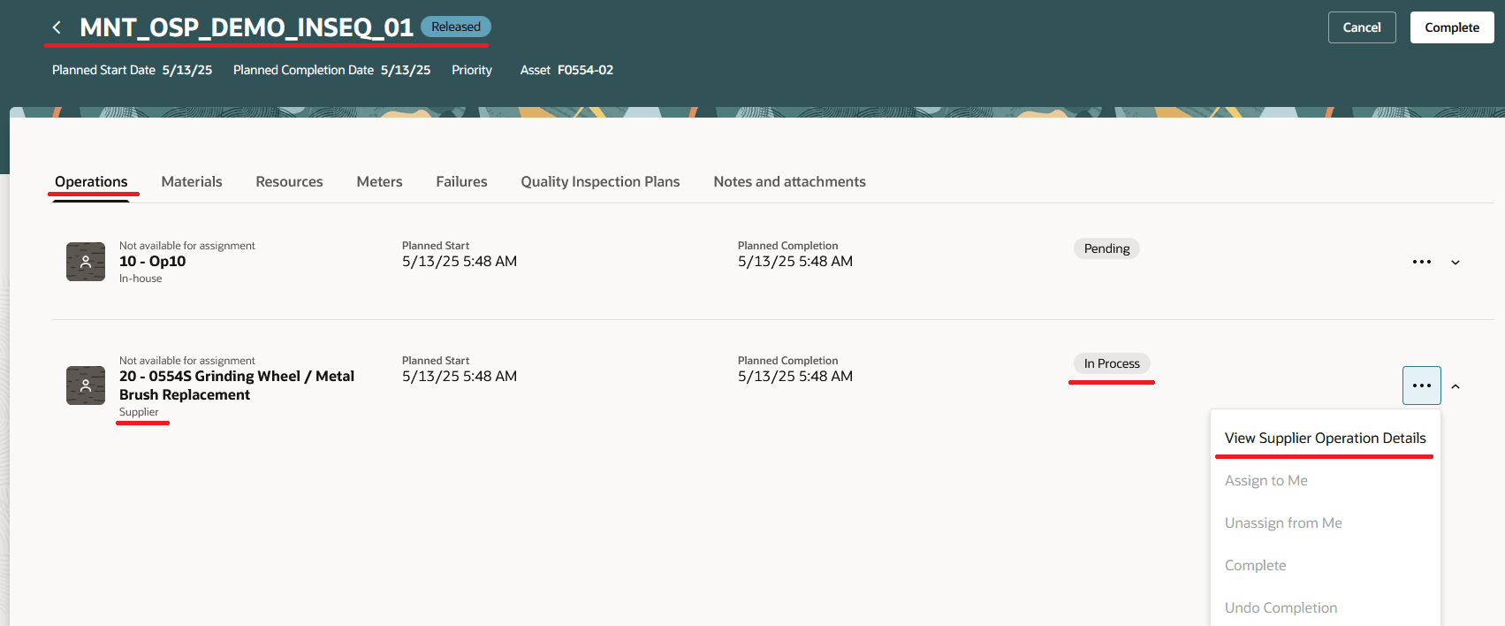The image size is (1505, 626).
Task: Switch to the Operations tab
Action: pos(91,181)
